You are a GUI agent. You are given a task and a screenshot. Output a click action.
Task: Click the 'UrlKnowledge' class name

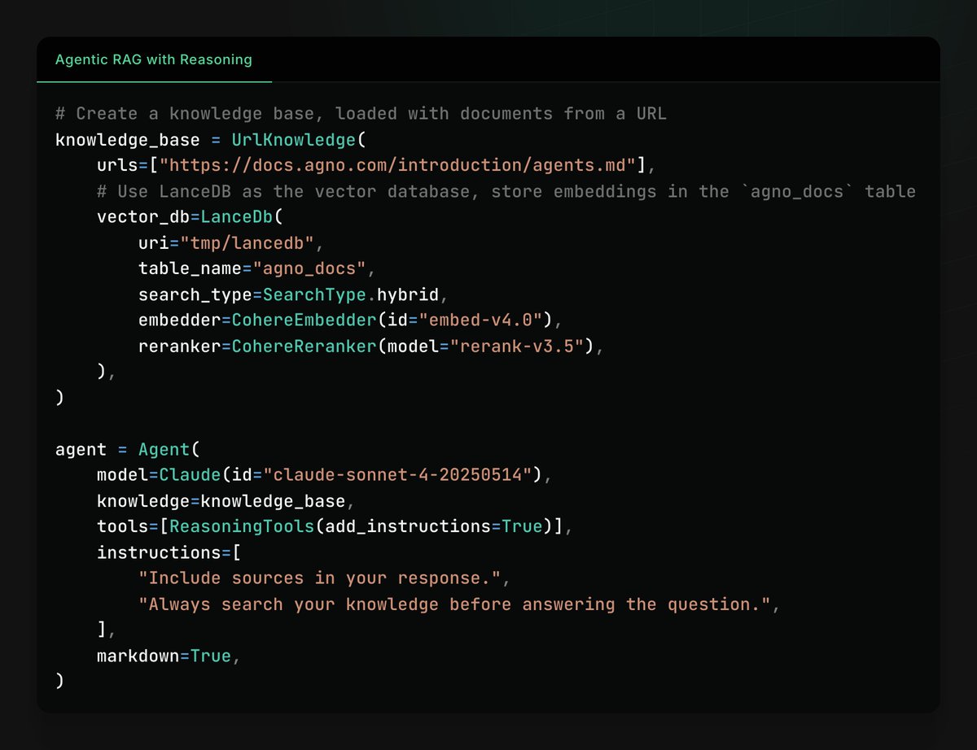click(294, 139)
